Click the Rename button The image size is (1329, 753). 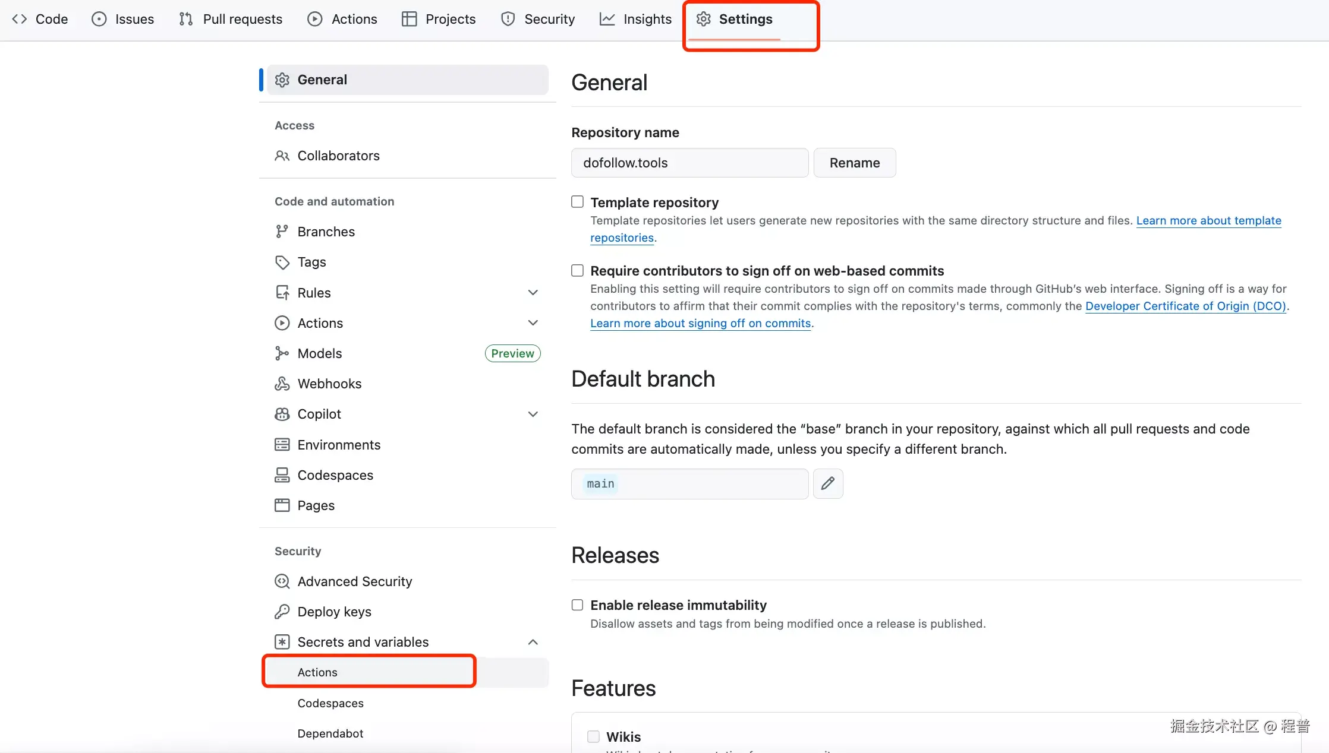click(x=854, y=162)
